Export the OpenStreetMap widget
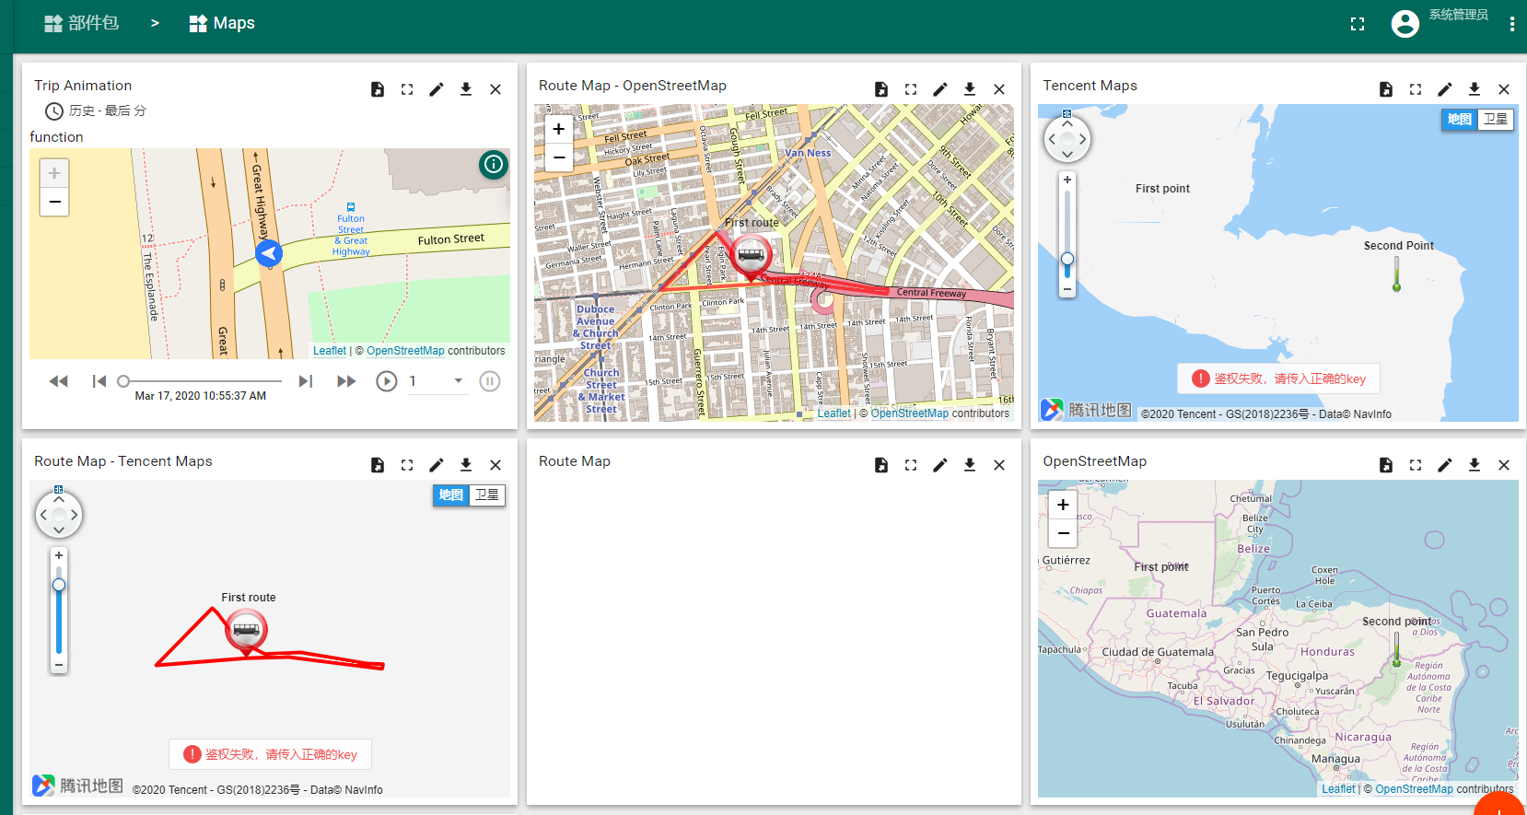1527x815 pixels. click(1386, 465)
